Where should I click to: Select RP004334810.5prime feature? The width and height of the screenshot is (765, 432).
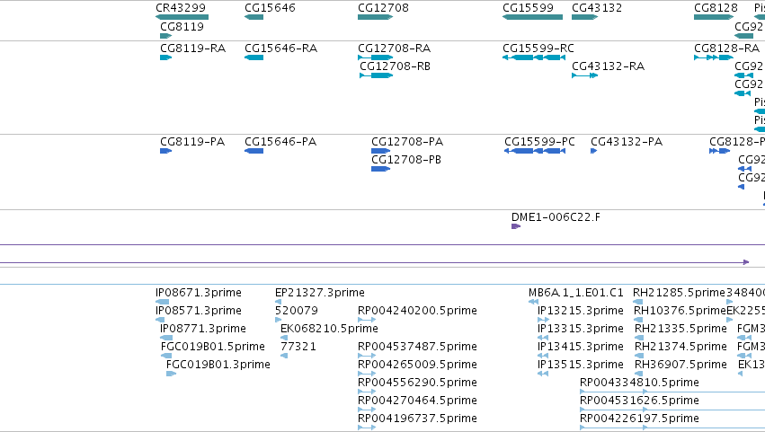point(672,392)
